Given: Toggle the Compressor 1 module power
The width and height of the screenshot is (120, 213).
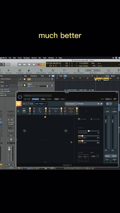Looking at the screenshot, I should [x=50, y=108].
